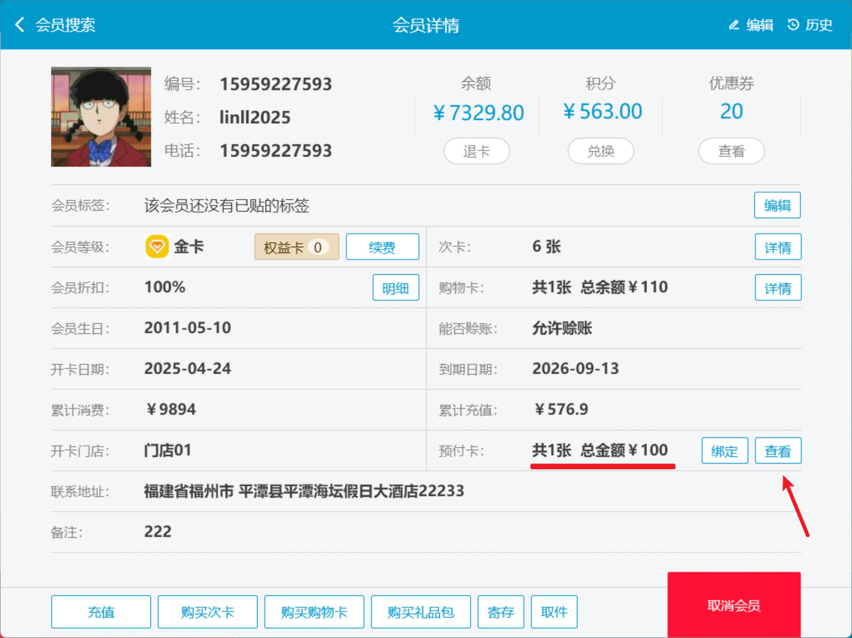This screenshot has width=852, height=638.
Task: Click 购买礼品包 button
Action: (421, 612)
